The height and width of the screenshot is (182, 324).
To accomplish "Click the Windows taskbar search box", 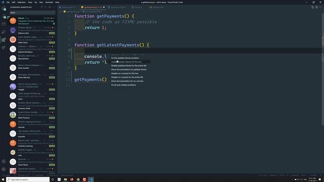I will (x=28, y=179).
